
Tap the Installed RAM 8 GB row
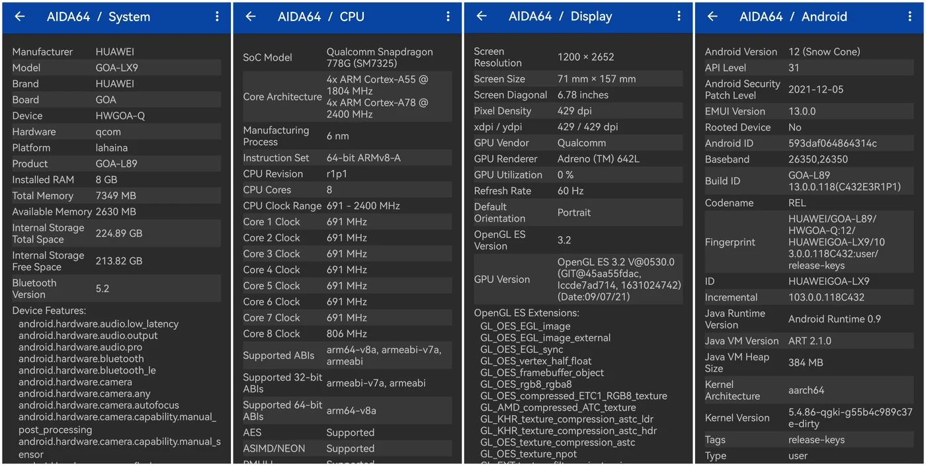pos(116,180)
